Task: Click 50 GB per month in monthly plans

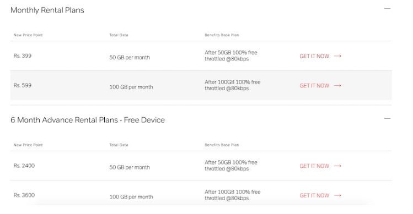Action: coord(130,57)
